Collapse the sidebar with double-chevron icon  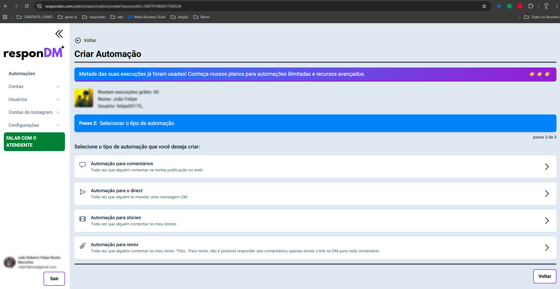pos(59,34)
